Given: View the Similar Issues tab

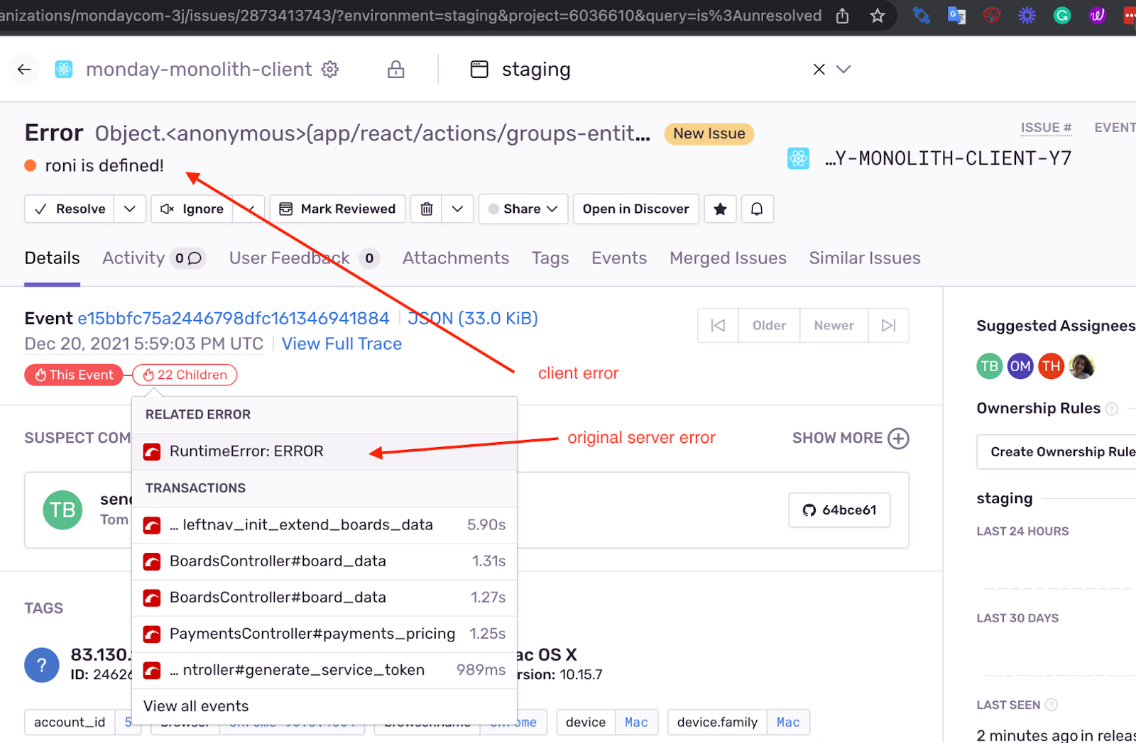Looking at the screenshot, I should (x=865, y=258).
